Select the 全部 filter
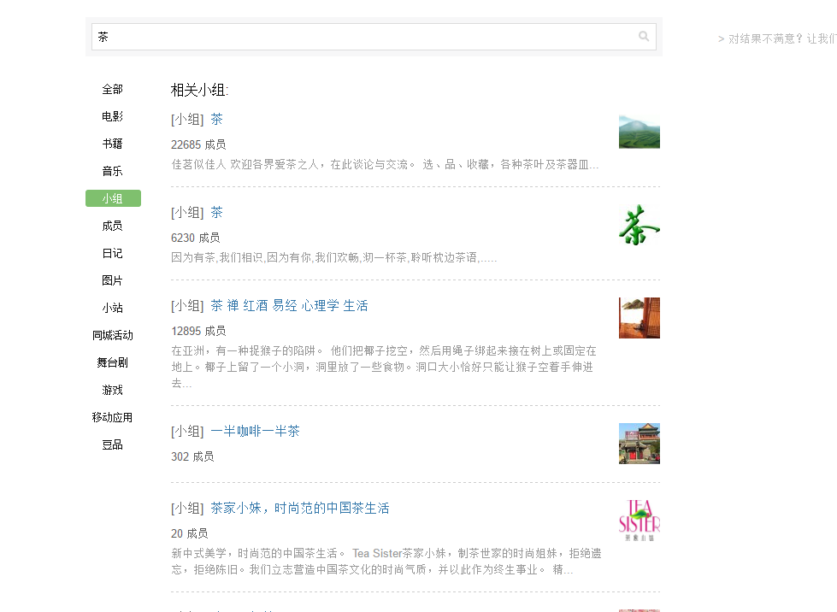 pyautogui.click(x=112, y=89)
